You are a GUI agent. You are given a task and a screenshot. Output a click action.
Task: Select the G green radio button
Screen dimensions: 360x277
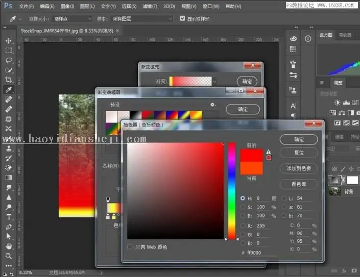click(243, 234)
